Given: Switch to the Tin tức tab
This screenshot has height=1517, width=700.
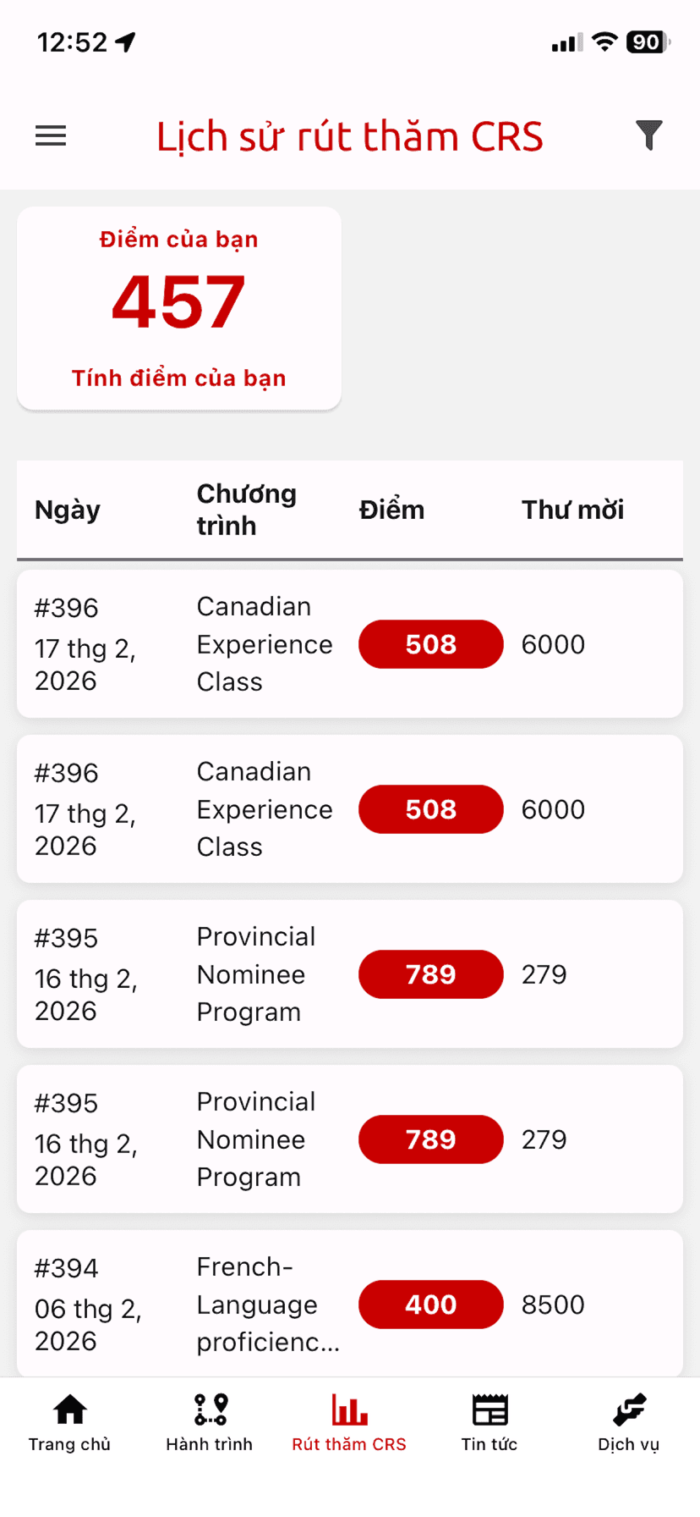Looking at the screenshot, I should tap(489, 1422).
